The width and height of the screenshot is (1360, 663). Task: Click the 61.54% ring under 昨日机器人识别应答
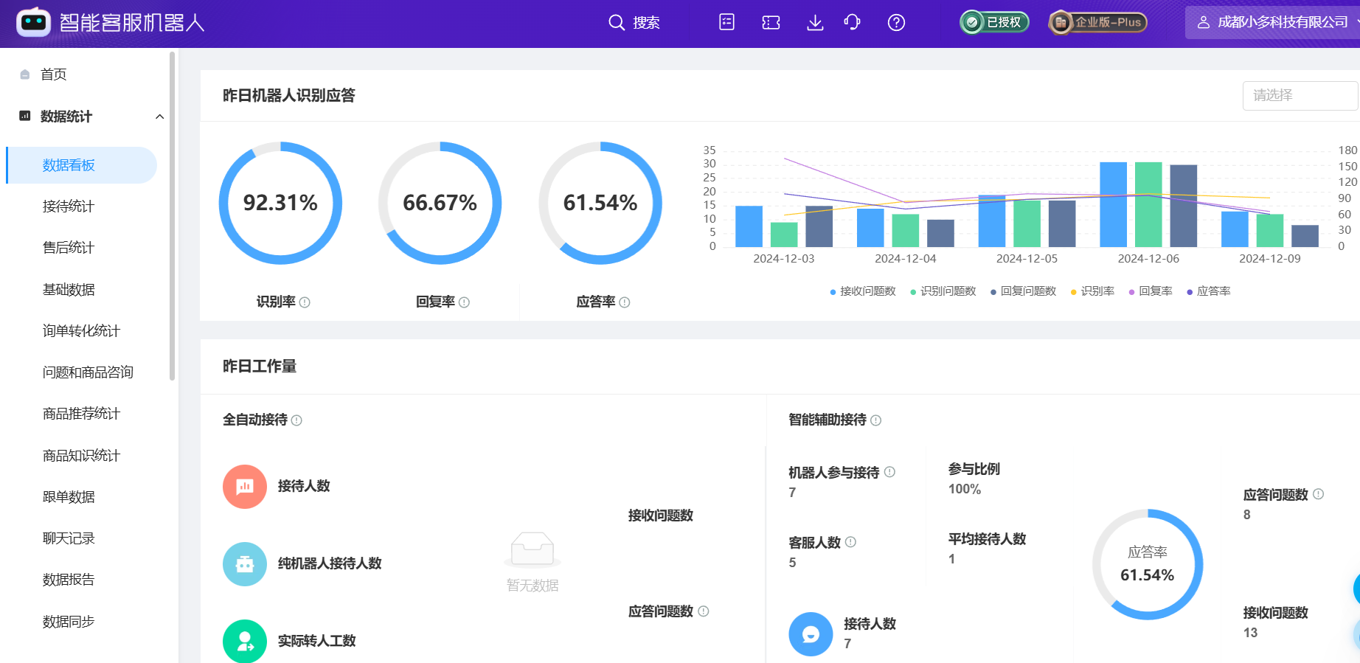pyautogui.click(x=600, y=203)
